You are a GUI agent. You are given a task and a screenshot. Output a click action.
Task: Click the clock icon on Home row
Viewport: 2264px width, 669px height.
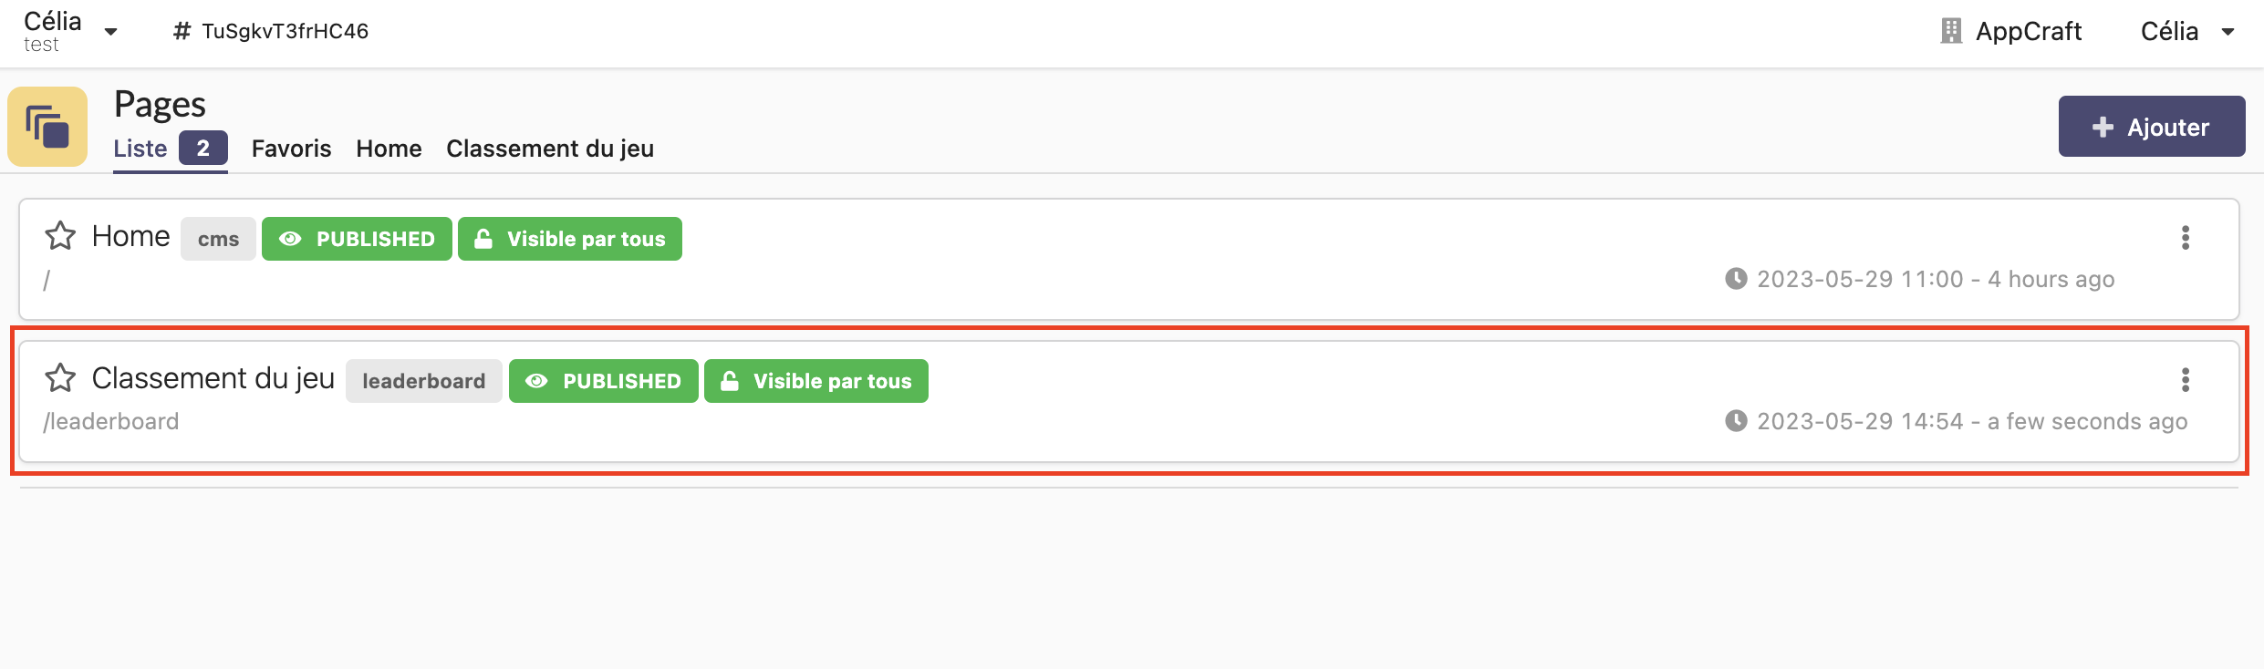(x=1735, y=279)
